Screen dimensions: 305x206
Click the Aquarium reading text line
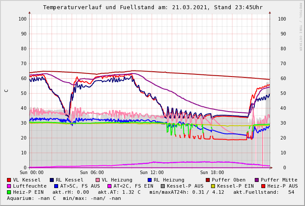(x=64, y=198)
